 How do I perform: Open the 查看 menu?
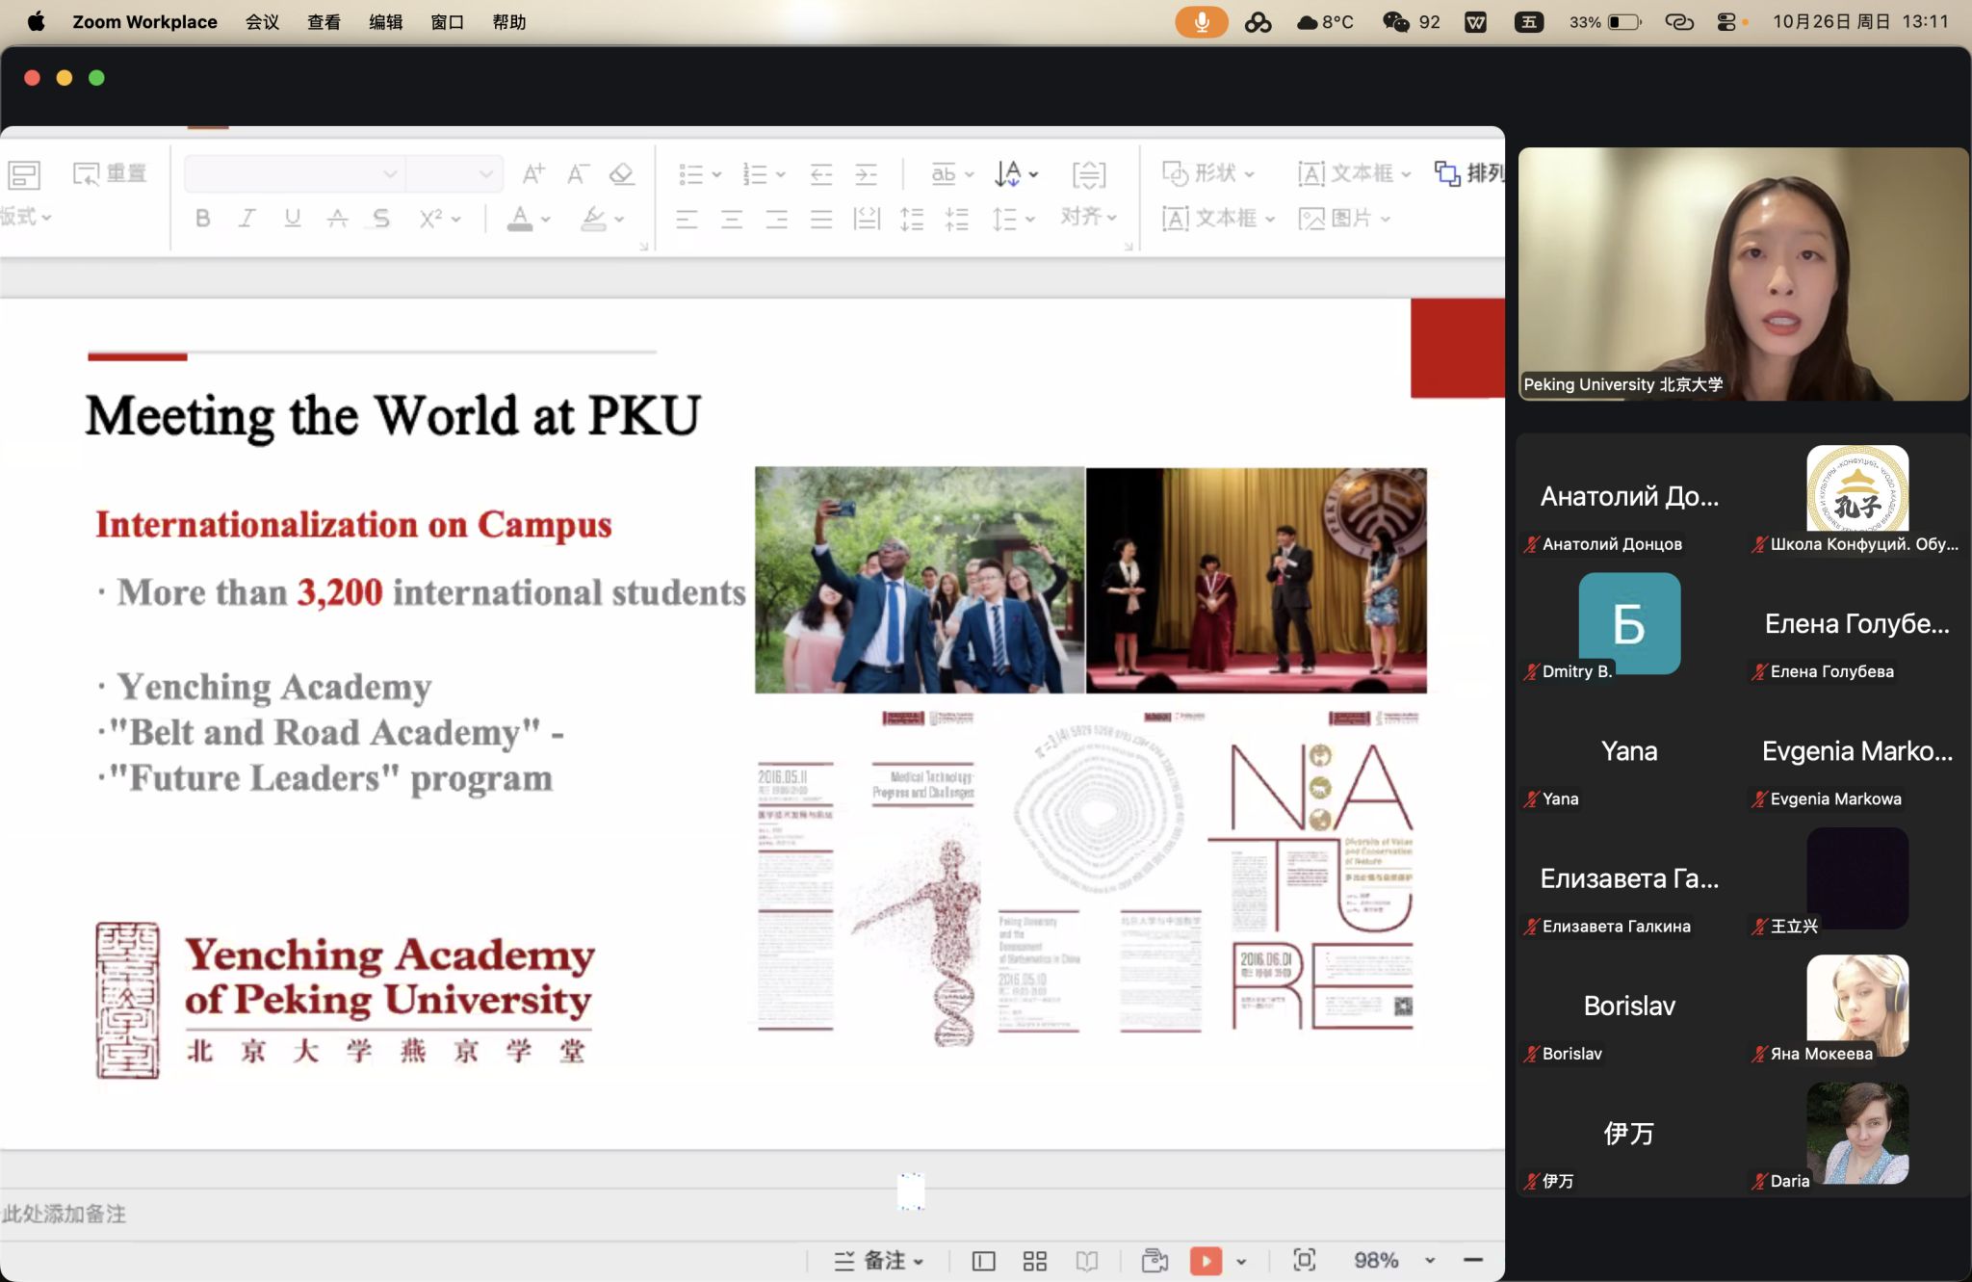324,21
